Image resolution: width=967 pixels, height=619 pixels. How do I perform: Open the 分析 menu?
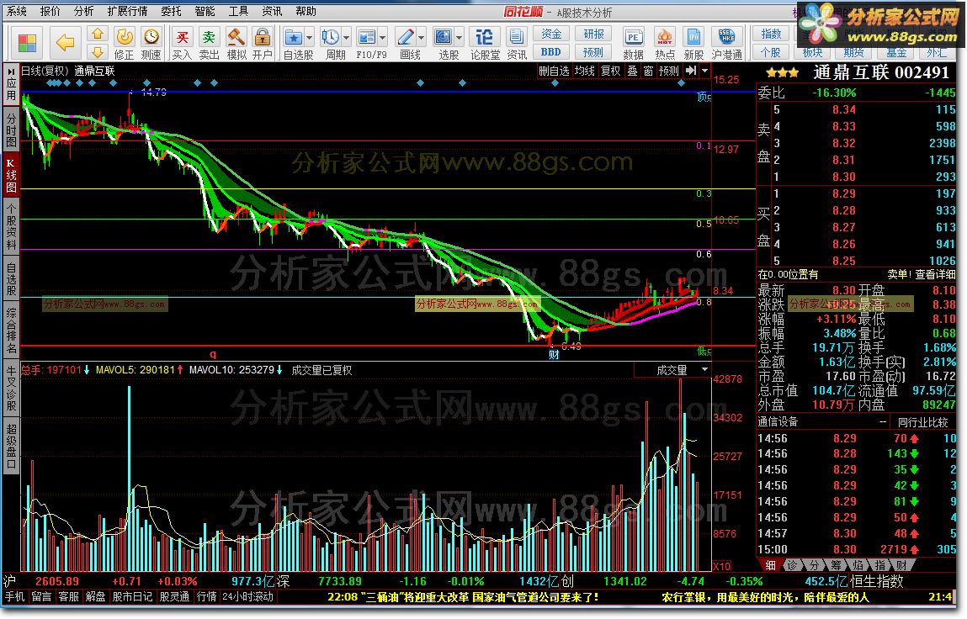83,11
